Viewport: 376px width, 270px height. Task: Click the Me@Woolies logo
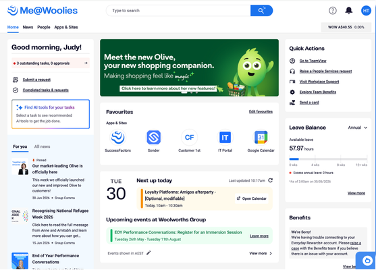[43, 11]
